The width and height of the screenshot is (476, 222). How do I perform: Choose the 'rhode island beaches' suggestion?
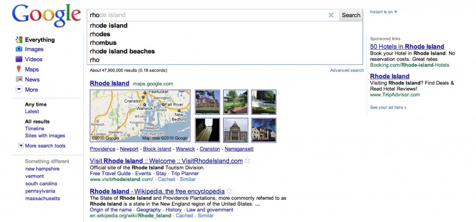225,51
